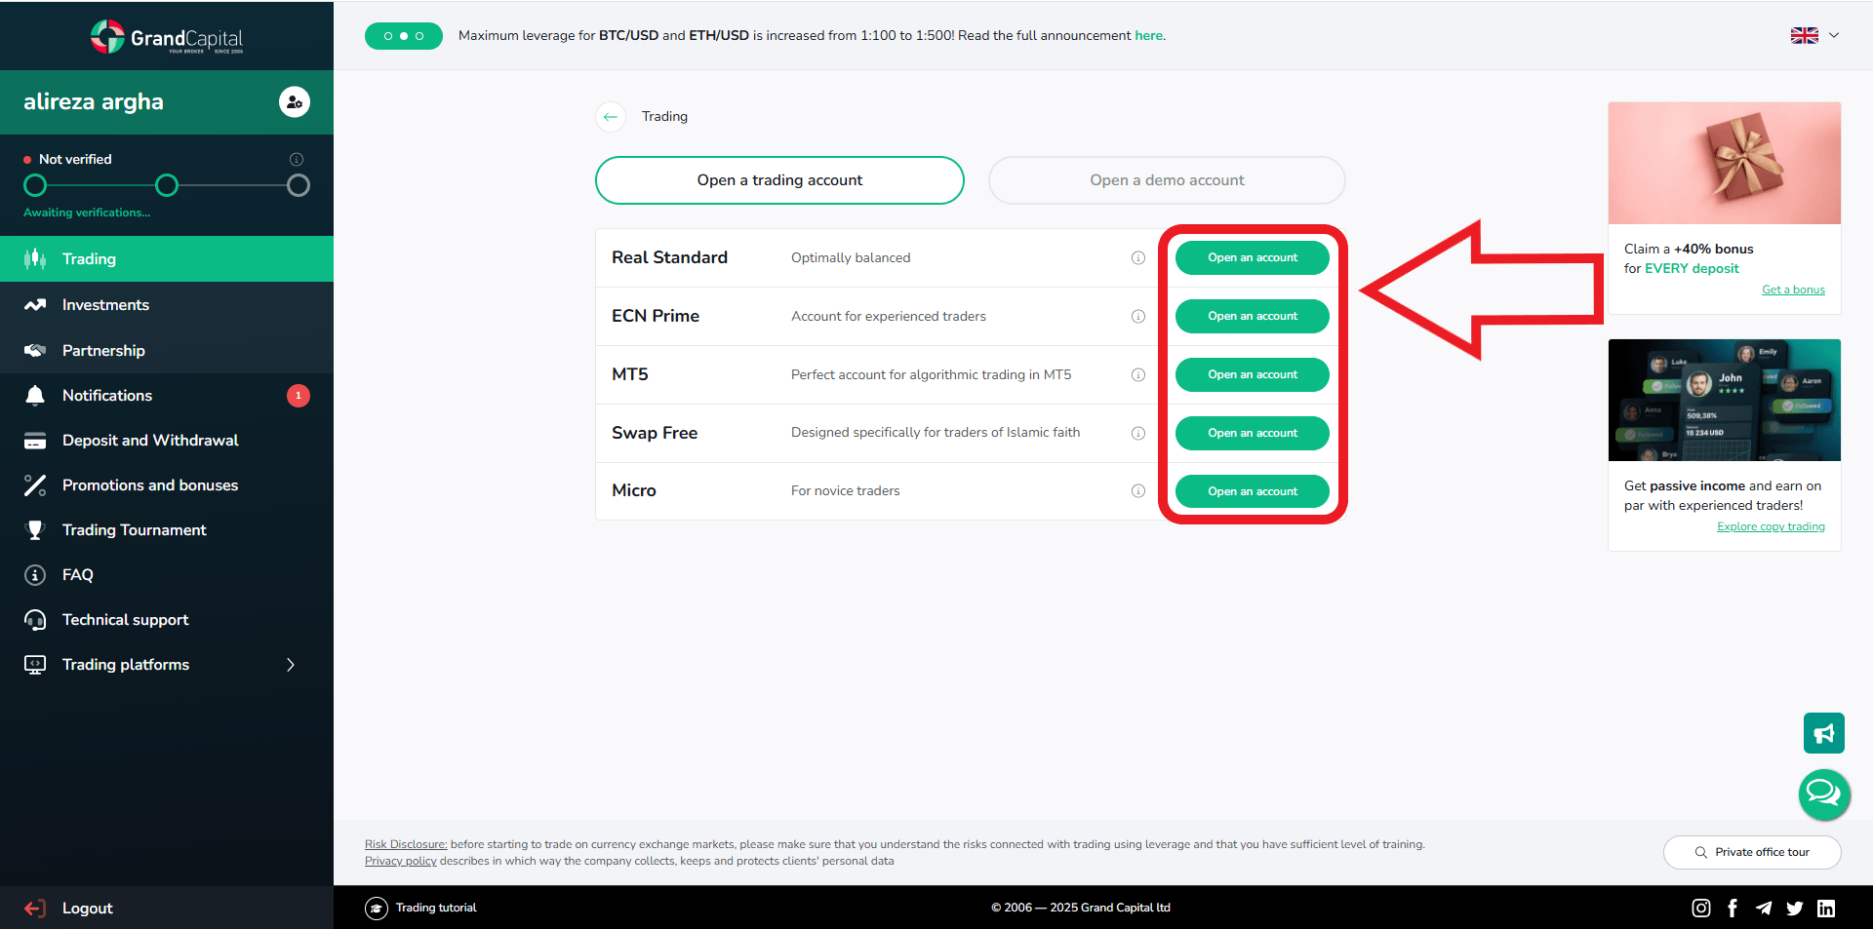Open the Instagram icon in footer
This screenshot has height=929, width=1873.
tap(1700, 908)
